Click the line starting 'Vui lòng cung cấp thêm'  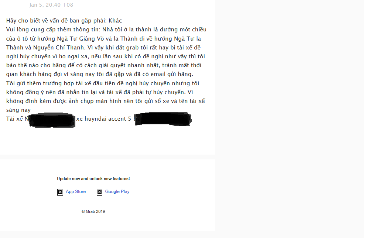106,30
